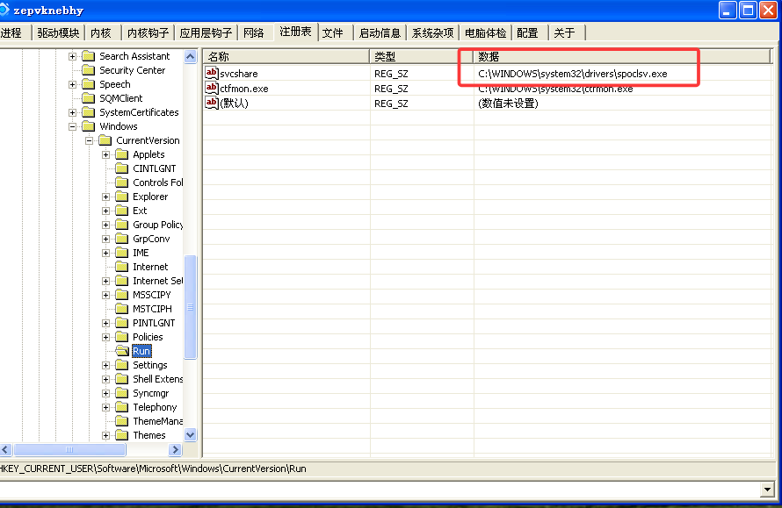
Task: Click the CurrentVersion open folder icon
Action: (x=105, y=140)
